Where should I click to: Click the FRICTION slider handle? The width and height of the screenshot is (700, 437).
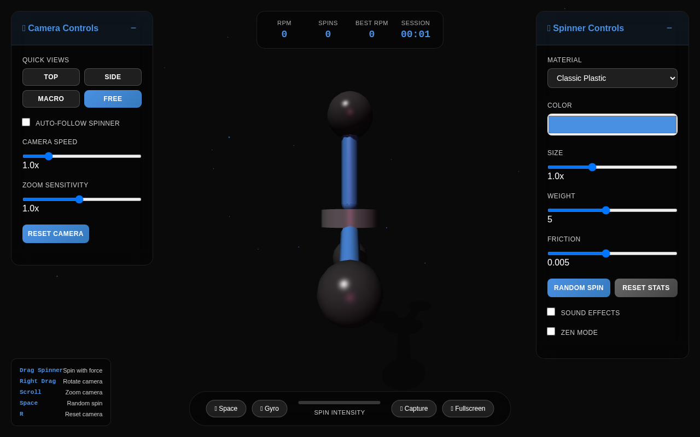click(605, 253)
